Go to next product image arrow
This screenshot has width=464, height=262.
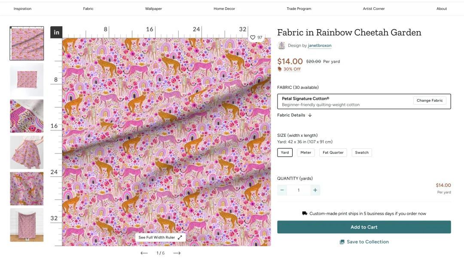[x=177, y=253]
